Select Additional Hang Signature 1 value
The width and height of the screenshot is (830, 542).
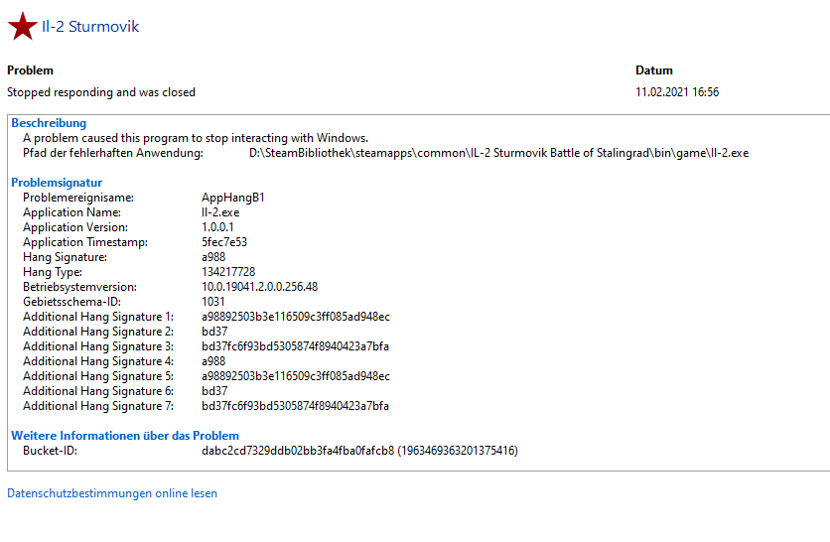point(296,317)
